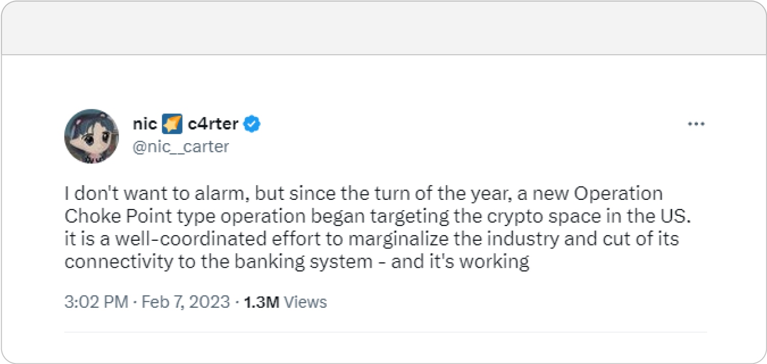767x364 pixels.
Task: Open the @nic__carter handle link
Action: click(x=181, y=147)
